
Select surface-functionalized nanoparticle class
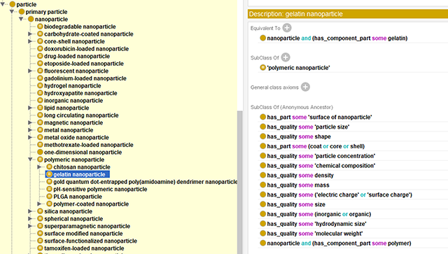tap(90, 241)
